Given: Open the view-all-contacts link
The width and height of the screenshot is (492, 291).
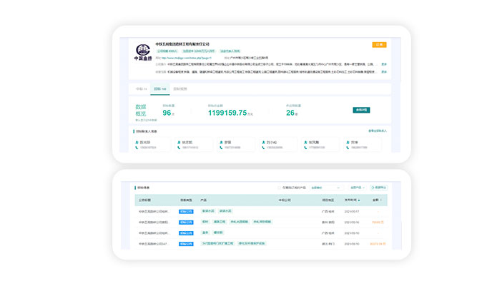Looking at the screenshot, I should (x=378, y=131).
